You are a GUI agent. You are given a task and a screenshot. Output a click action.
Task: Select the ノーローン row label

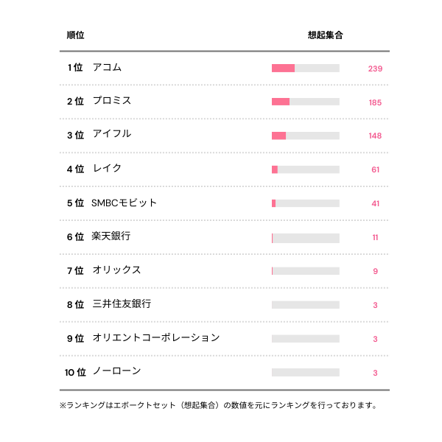pyautogui.click(x=117, y=372)
